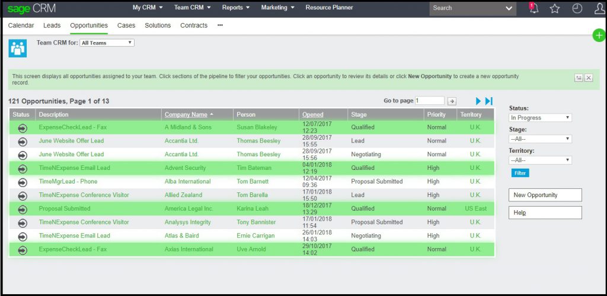Click the Priority column header
This screenshot has width=607, height=296.
436,114
